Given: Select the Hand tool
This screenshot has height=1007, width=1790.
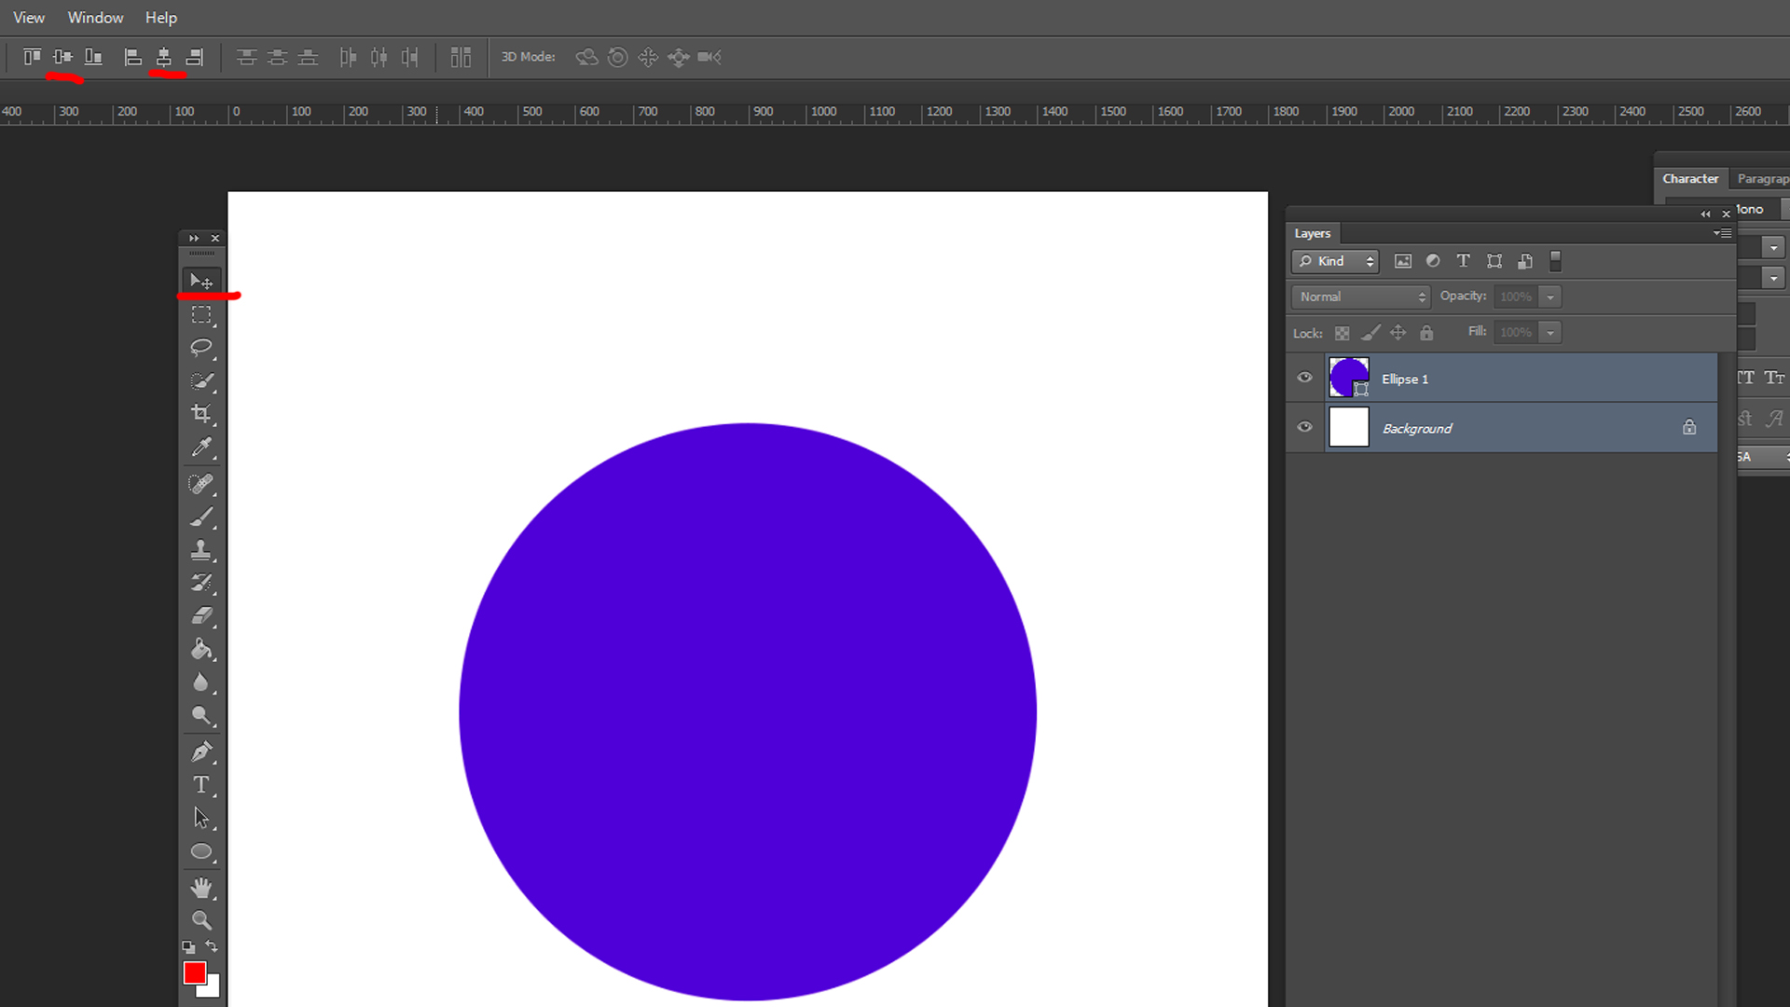Looking at the screenshot, I should [201, 887].
